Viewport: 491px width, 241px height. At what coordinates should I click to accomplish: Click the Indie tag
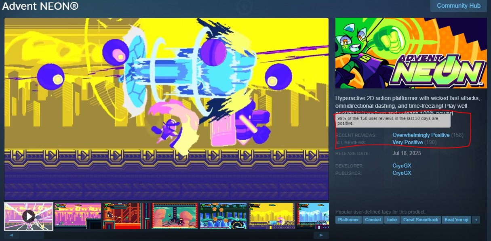click(391, 220)
